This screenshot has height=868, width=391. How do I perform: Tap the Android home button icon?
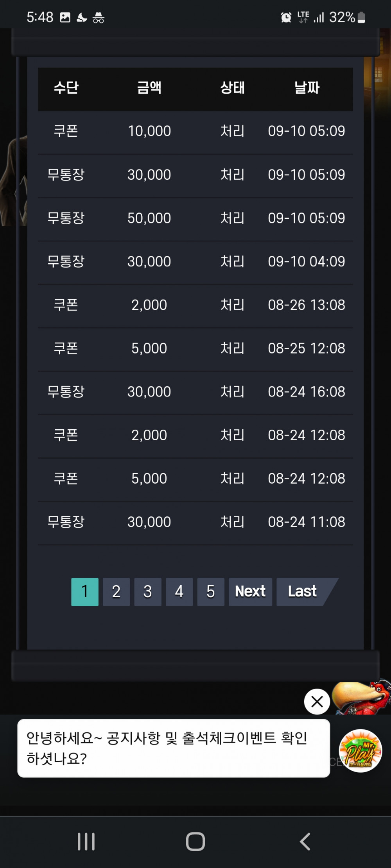coord(195,841)
